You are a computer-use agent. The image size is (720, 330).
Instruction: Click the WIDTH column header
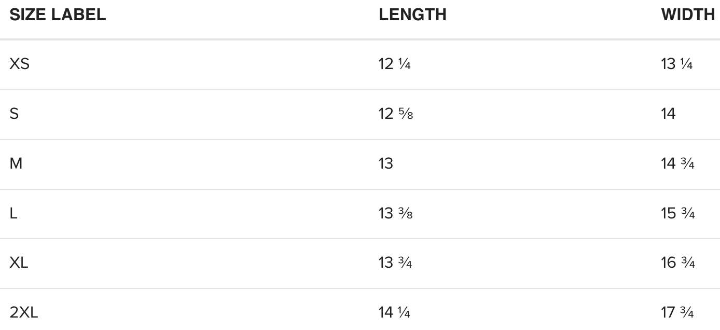click(x=688, y=15)
